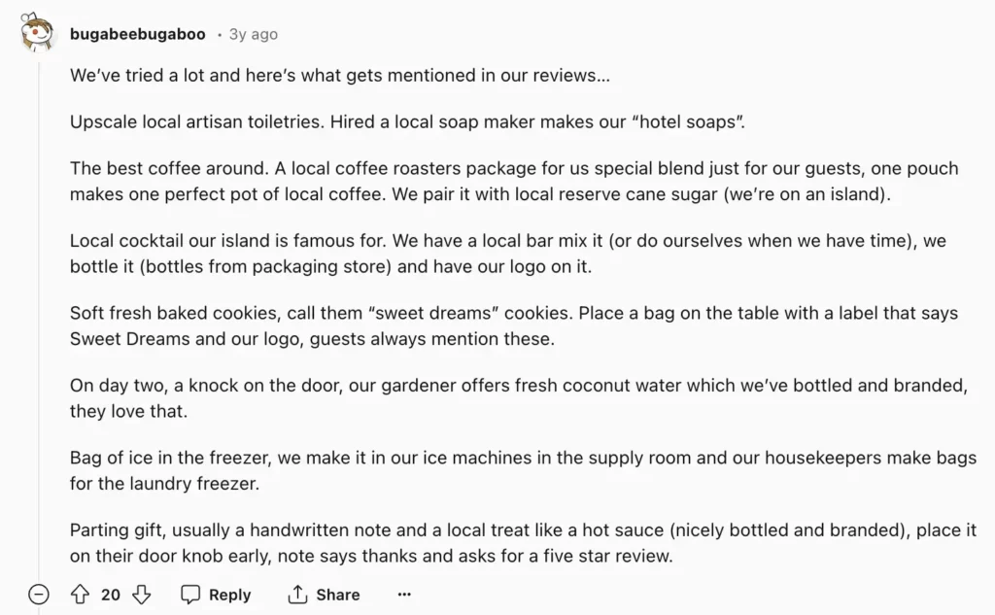
Task: Click the opening line about reviews
Action: pos(340,75)
